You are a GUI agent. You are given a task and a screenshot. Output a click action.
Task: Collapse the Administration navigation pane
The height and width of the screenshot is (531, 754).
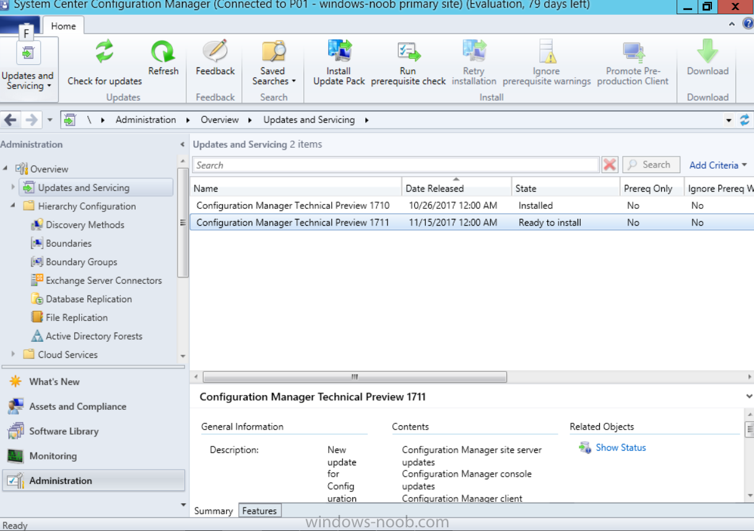(x=182, y=145)
